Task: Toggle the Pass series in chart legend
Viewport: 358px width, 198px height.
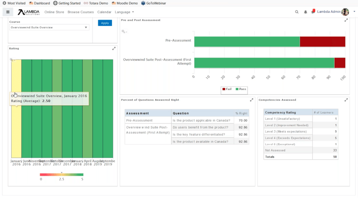Action: pyautogui.click(x=241, y=89)
